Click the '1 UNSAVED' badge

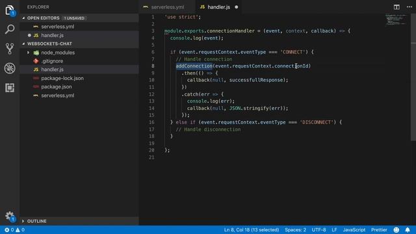pyautogui.click(x=74, y=18)
